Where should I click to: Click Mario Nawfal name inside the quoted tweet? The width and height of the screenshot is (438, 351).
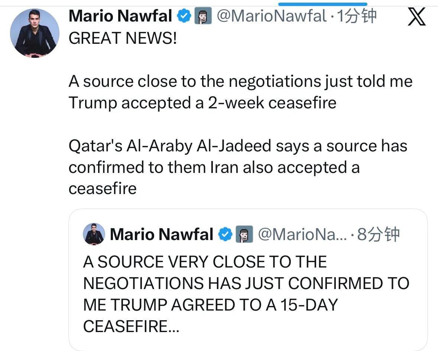click(x=162, y=234)
